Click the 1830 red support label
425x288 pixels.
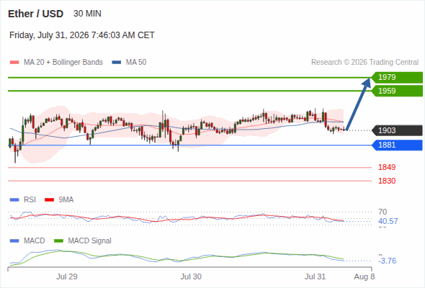(x=387, y=181)
